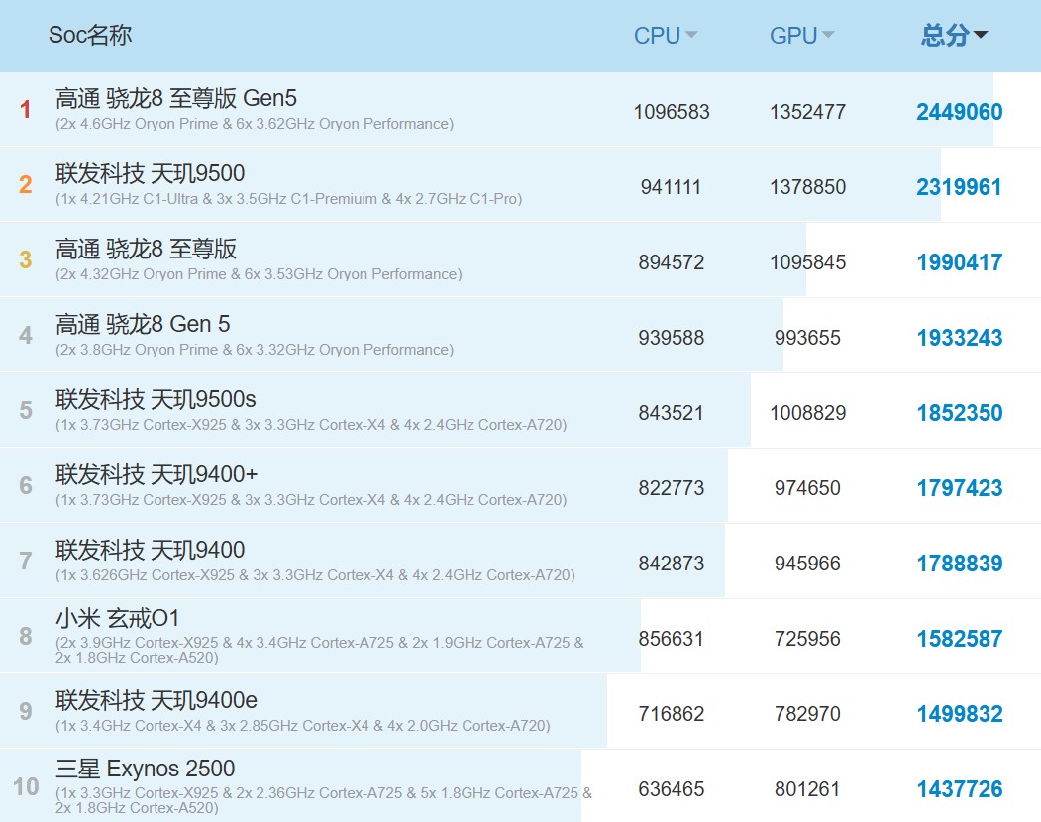Select 高通 骁龙8 至尊版 row title
Viewport: 1041px width, 822px height.
coord(147,249)
